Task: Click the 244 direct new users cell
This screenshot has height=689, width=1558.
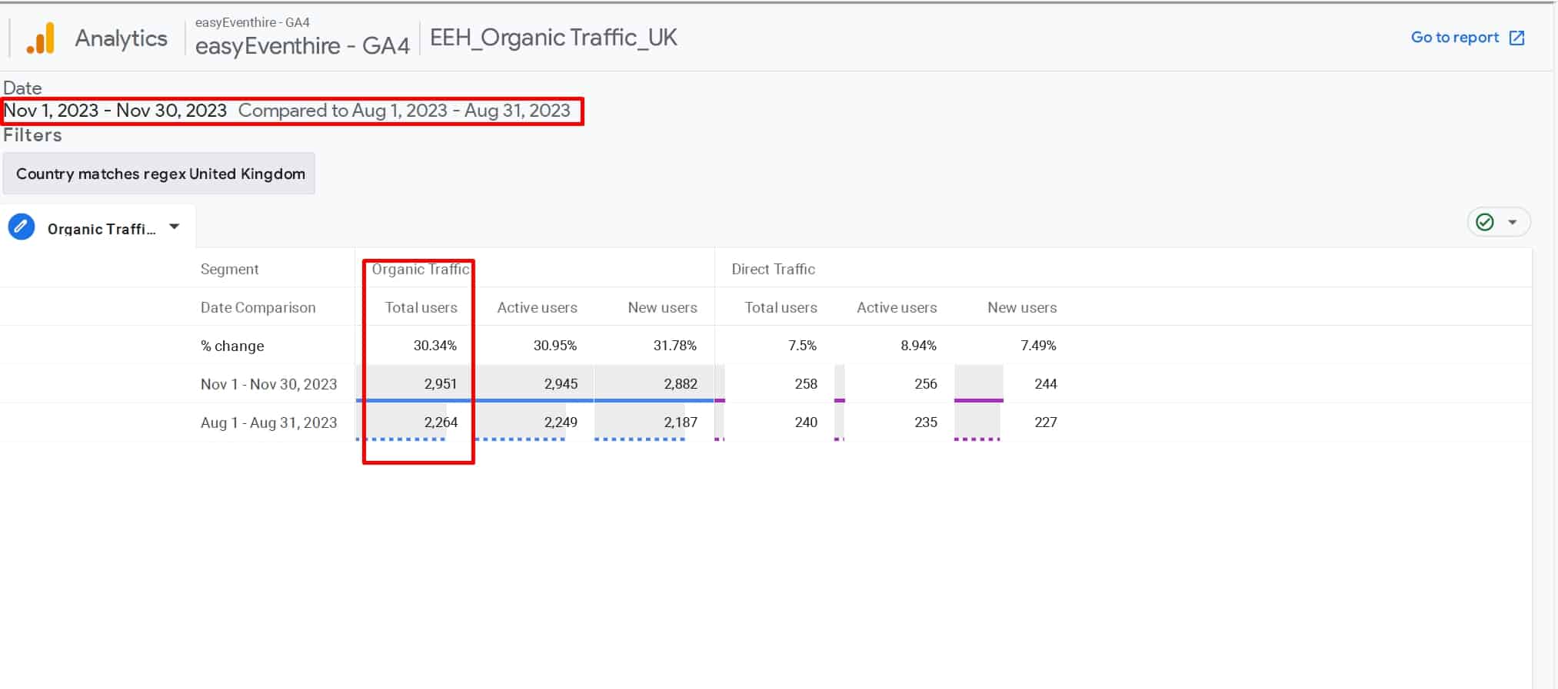Action: point(1046,384)
